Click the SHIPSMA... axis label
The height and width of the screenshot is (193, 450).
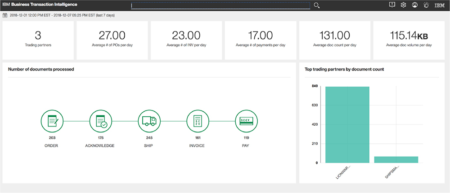[391, 172]
